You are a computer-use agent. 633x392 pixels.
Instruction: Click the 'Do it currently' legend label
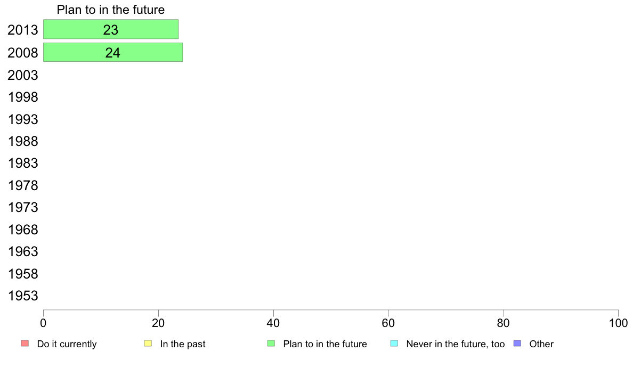pyautogui.click(x=67, y=344)
